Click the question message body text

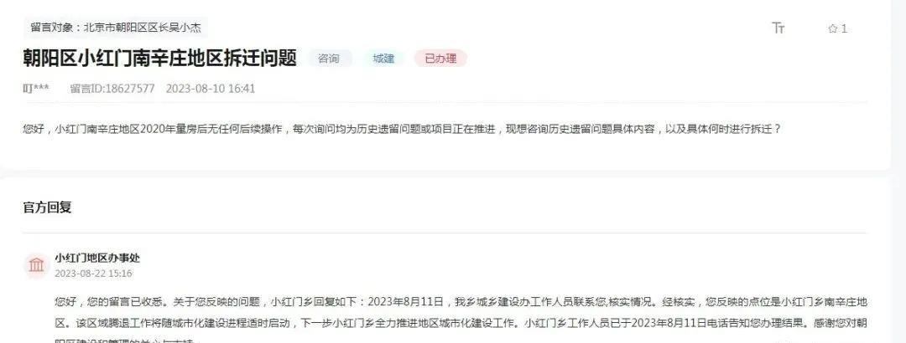(x=402, y=129)
